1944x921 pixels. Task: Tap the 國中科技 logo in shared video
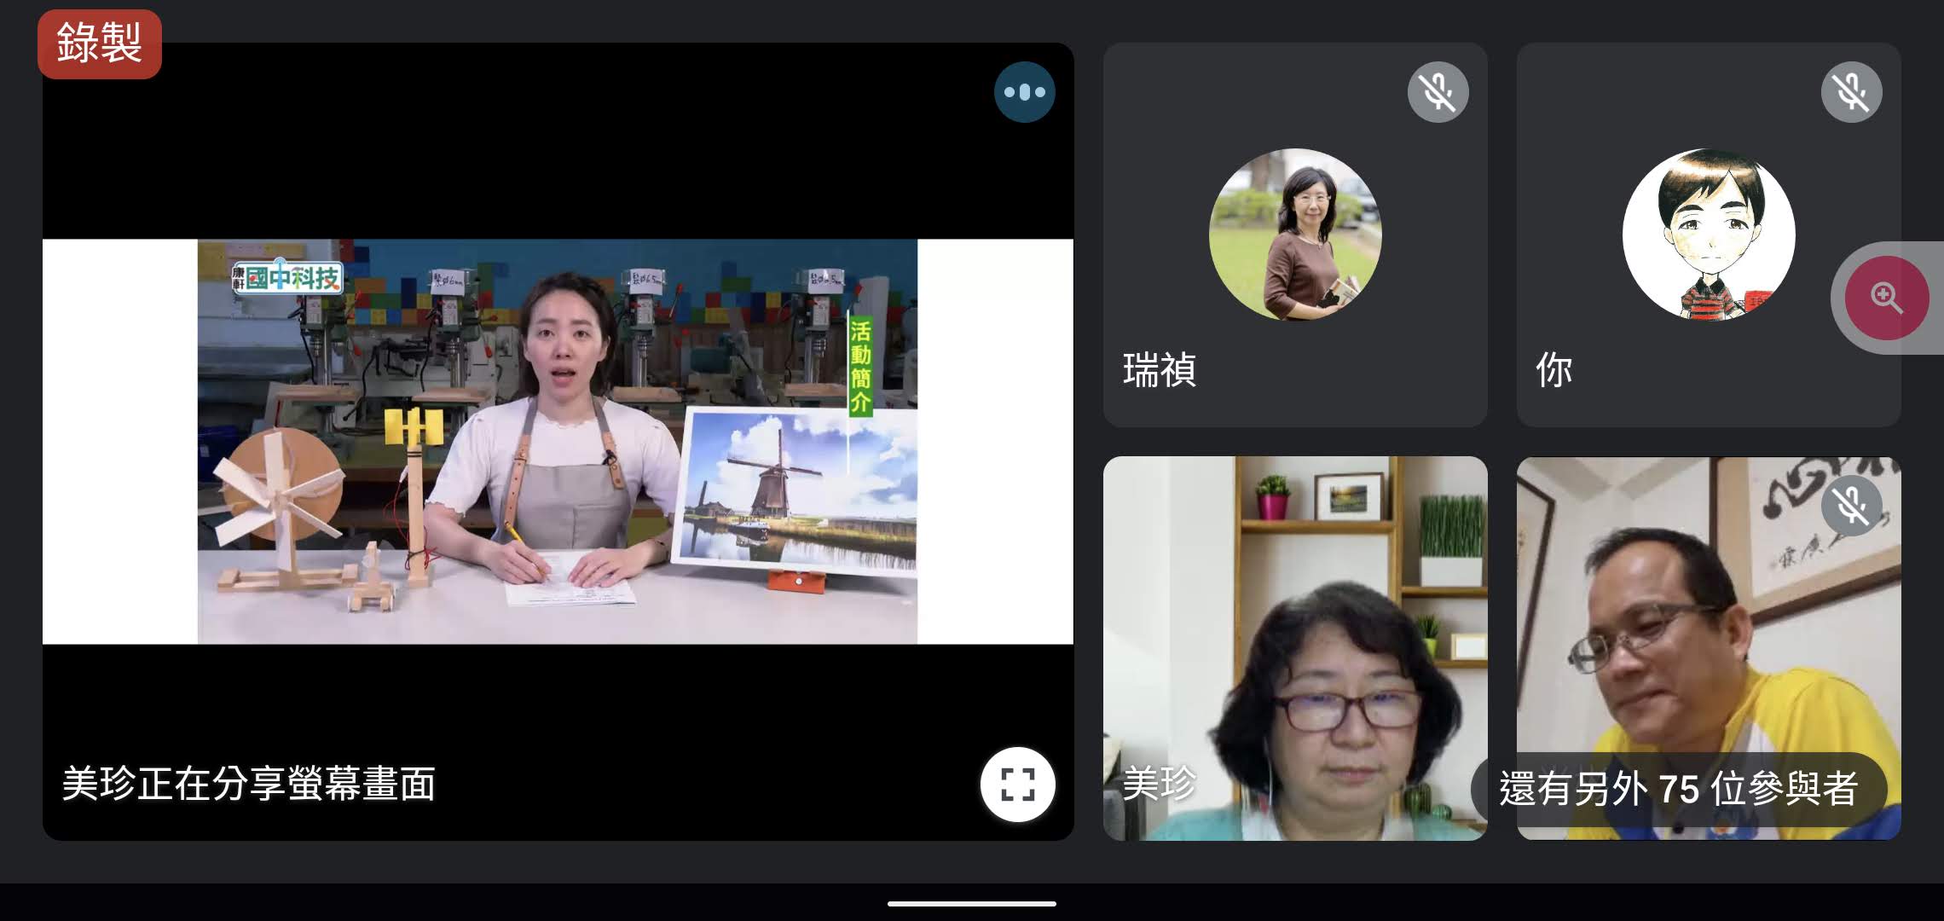tap(288, 278)
